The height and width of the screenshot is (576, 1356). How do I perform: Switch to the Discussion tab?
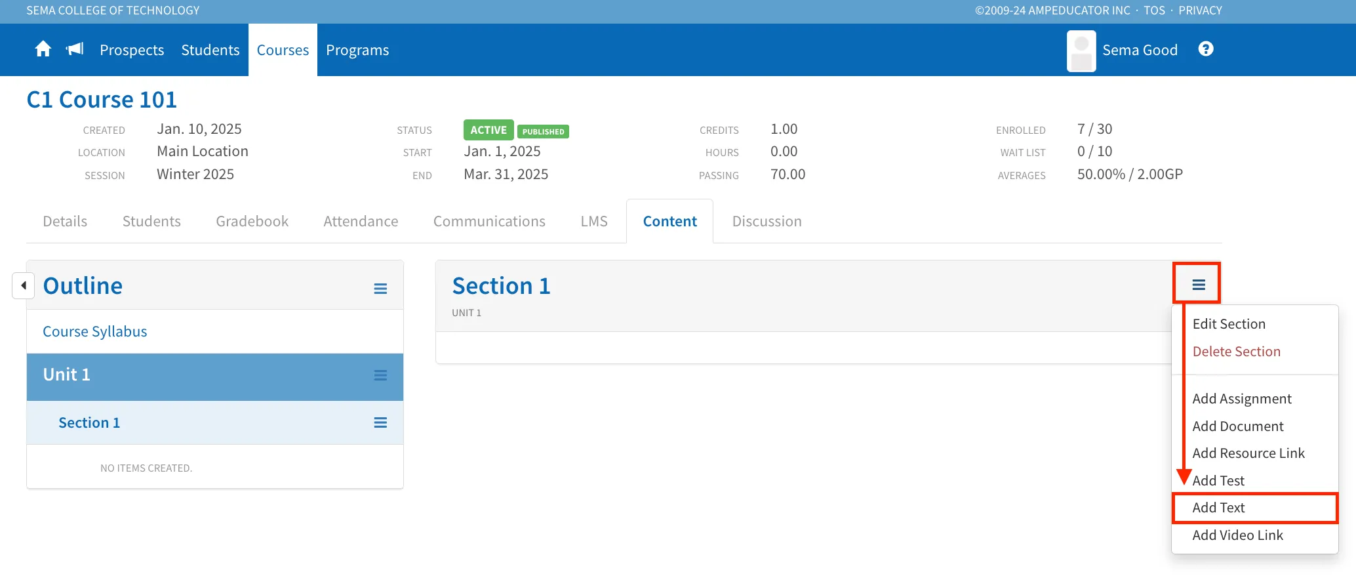pyautogui.click(x=767, y=221)
